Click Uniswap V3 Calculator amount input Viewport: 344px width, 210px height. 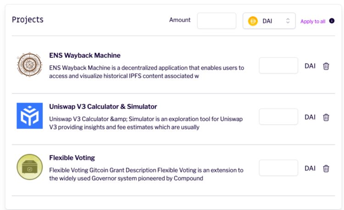pos(278,117)
